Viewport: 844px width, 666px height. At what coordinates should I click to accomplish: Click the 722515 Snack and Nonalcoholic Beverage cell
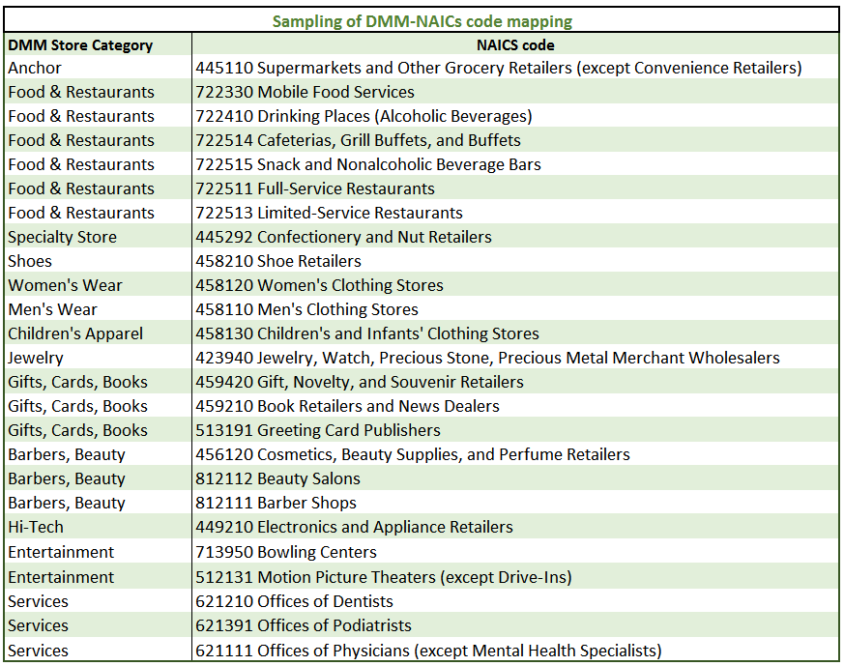[367, 164]
